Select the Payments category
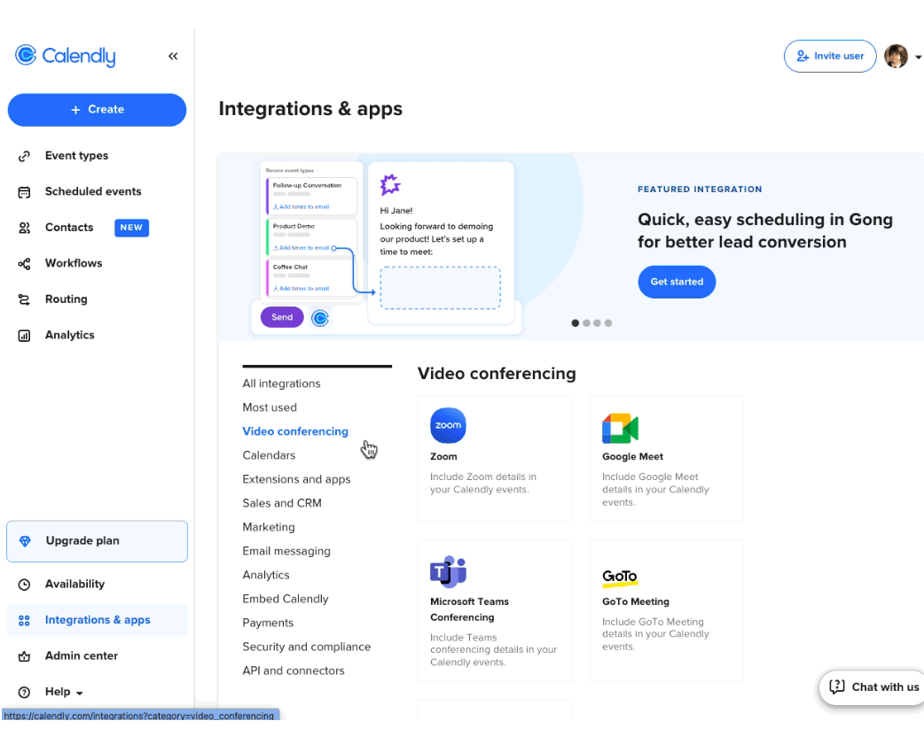The image size is (924, 744). click(x=268, y=624)
